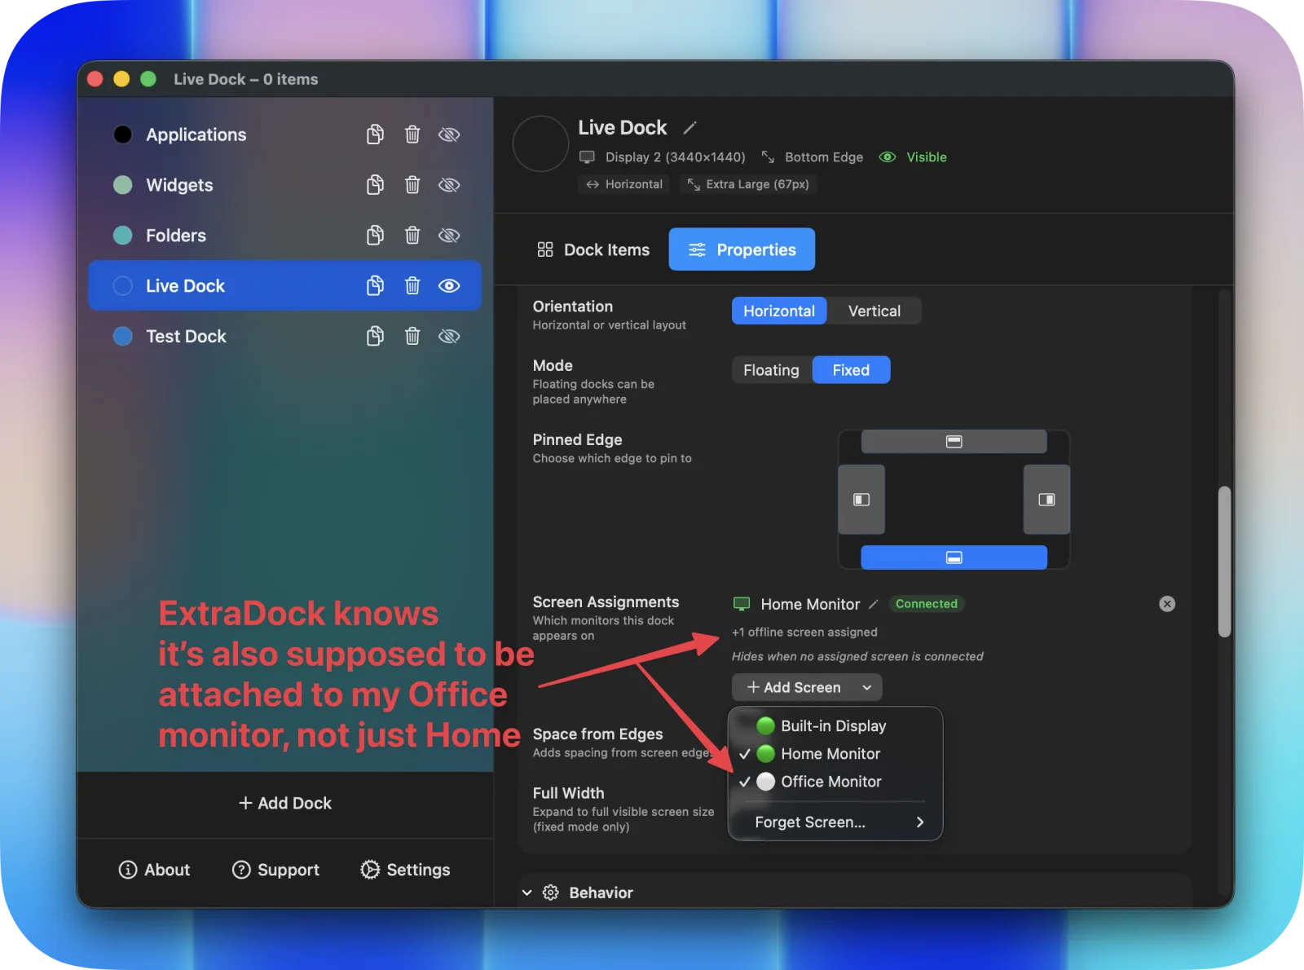Viewport: 1304px width, 970px height.
Task: Click Add Dock button
Action: pyautogui.click(x=285, y=803)
